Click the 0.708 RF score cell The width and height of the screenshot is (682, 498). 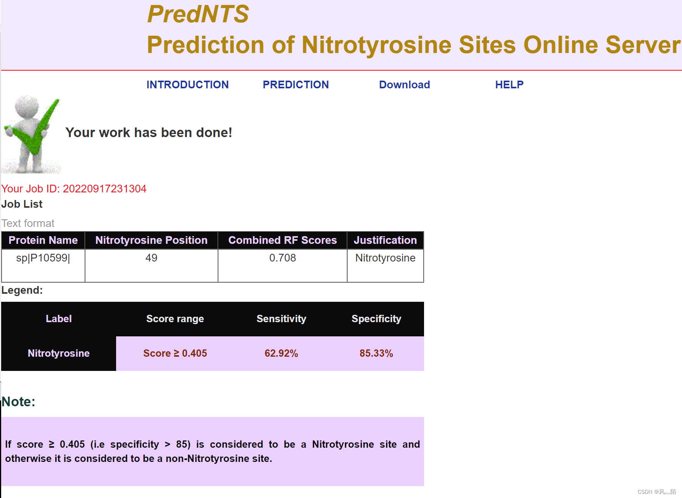283,266
